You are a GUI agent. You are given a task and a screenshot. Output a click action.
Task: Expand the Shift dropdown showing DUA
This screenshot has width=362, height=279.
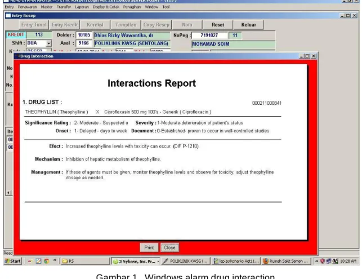pyautogui.click(x=48, y=43)
